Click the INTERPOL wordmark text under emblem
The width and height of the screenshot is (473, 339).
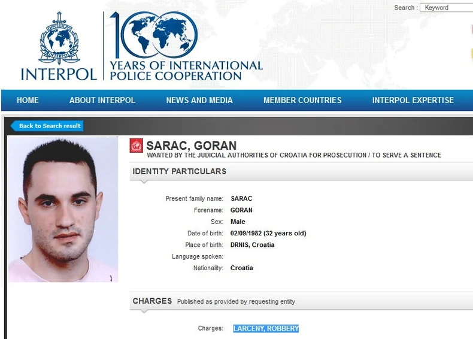(59, 74)
